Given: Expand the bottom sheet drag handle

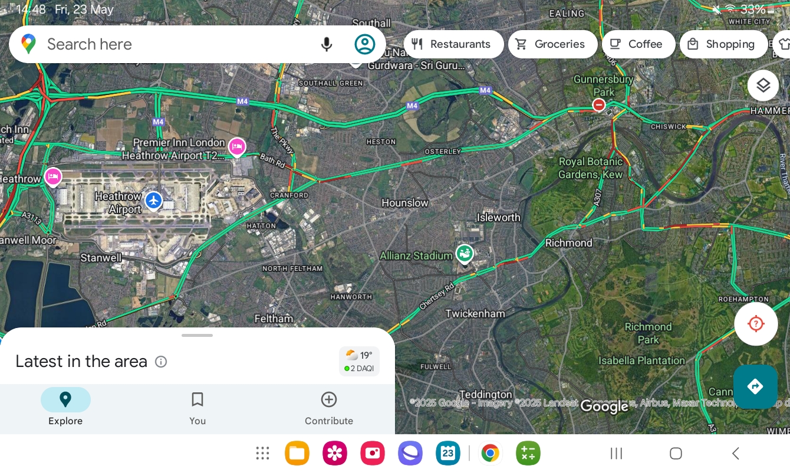Looking at the screenshot, I should pos(197,335).
